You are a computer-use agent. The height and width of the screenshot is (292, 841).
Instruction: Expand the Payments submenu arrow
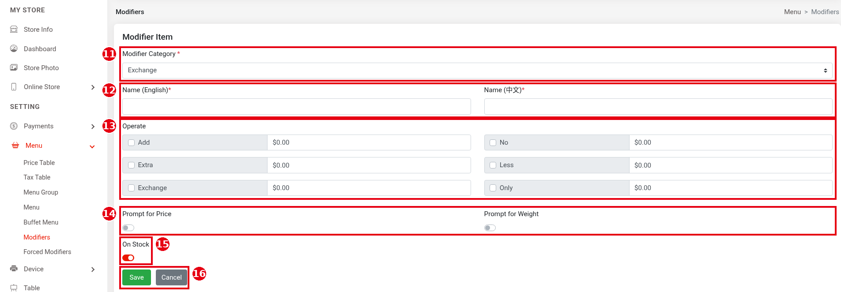pyautogui.click(x=93, y=127)
